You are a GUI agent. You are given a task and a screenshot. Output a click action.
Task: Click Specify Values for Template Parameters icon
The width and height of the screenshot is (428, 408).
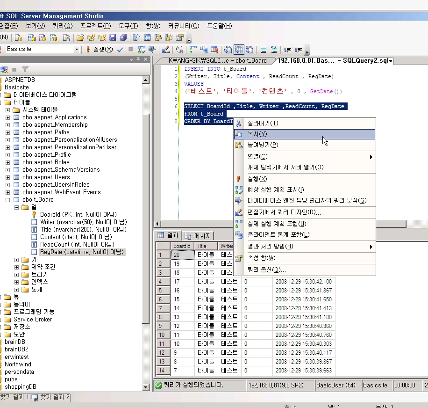[x=179, y=50]
